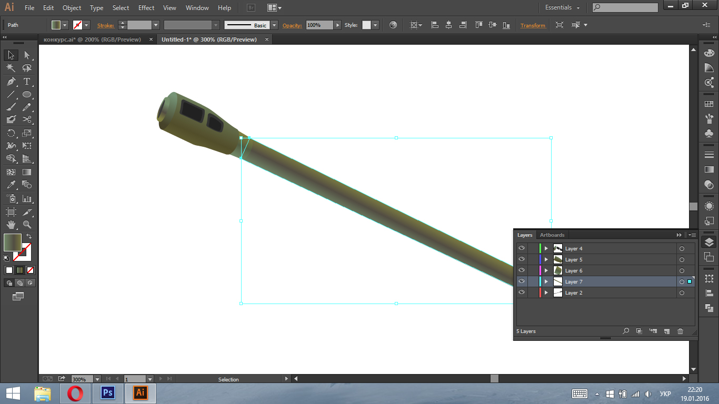Click the gradient Fill swatch in toolbox
The height and width of the screenshot is (404, 719).
(x=13, y=243)
